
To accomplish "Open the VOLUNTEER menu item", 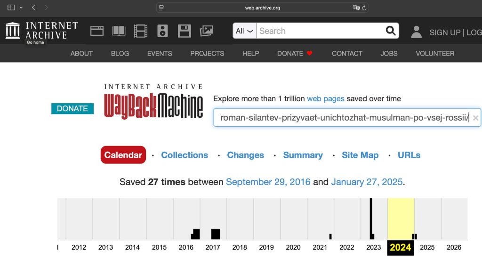I will click(435, 53).
